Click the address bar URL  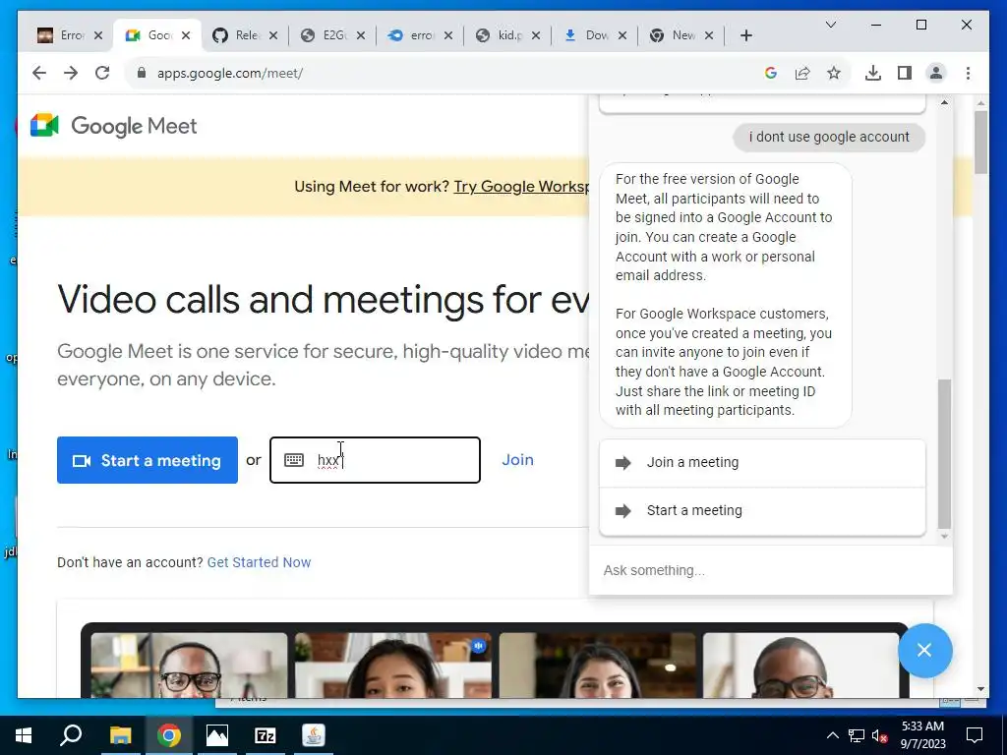tap(230, 73)
